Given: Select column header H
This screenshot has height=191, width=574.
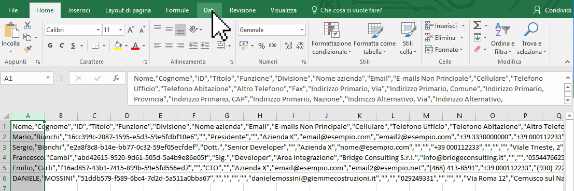Looking at the screenshot, I should coord(260,116).
